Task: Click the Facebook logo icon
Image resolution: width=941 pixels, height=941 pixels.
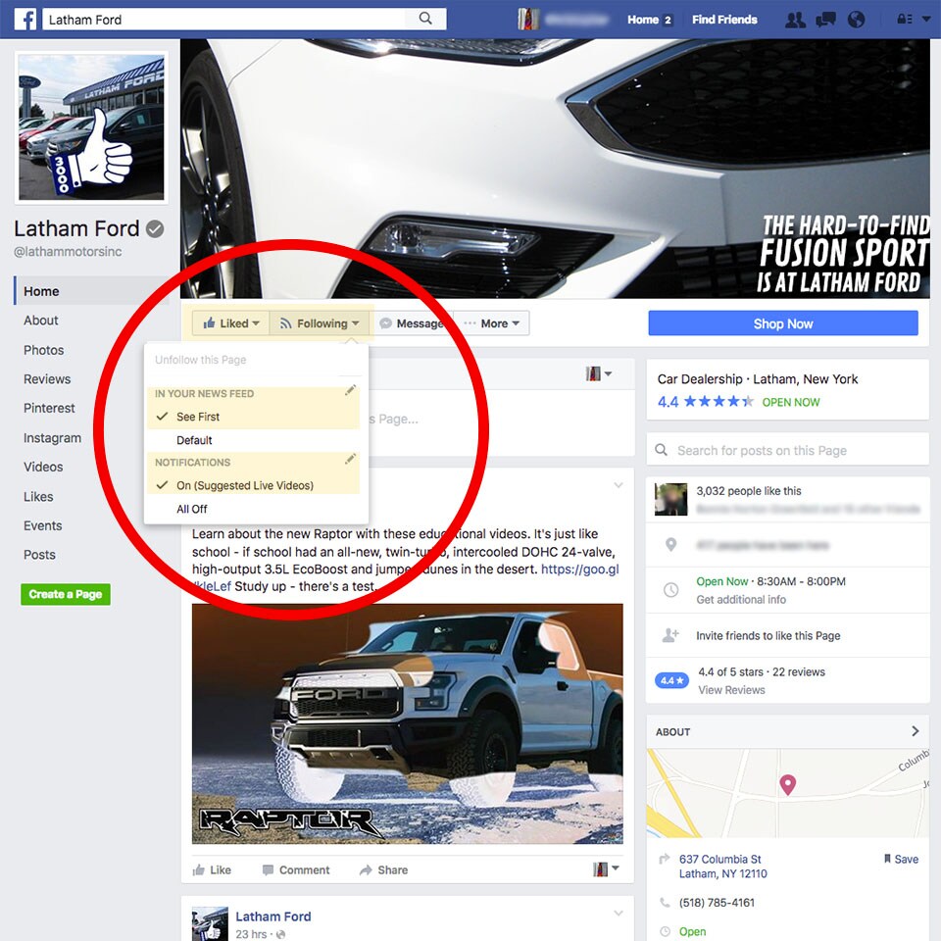Action: (25, 20)
